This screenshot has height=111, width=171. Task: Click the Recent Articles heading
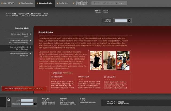click(46, 32)
